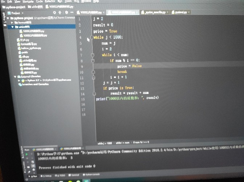Close the first editor tab
The image size is (244, 182).
(104, 12)
